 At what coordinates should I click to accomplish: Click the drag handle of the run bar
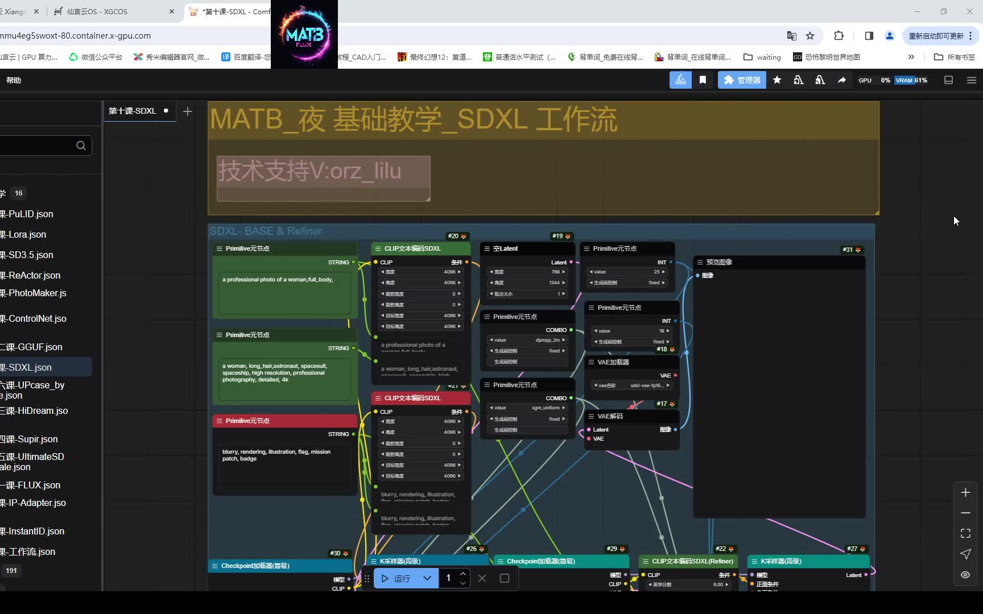(367, 578)
